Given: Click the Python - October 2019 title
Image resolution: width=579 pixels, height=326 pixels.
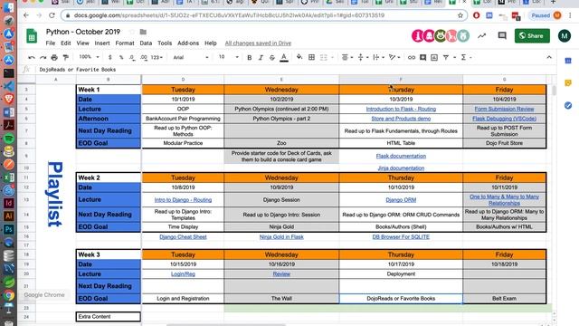Looking at the screenshot, I should [83, 32].
